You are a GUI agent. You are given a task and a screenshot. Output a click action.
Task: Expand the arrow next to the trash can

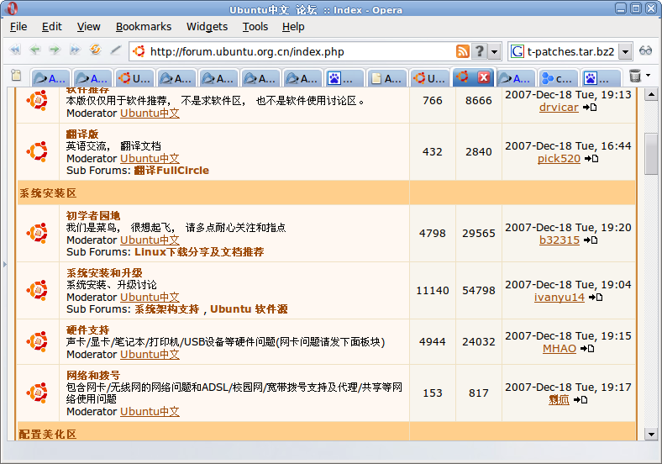[x=649, y=75]
